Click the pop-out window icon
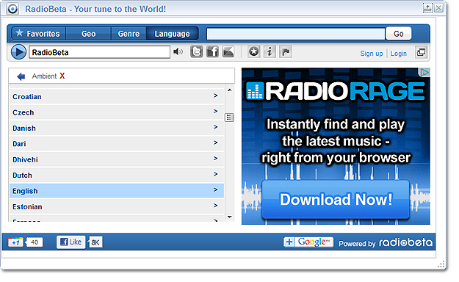459x282 pixels. [x=422, y=52]
